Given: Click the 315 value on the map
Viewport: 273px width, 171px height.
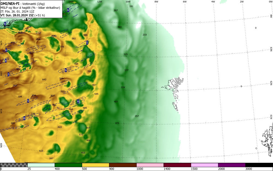Looking at the screenshot, I should click(x=126, y=55).
